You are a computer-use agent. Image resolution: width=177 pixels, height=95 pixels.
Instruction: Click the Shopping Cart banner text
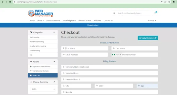click(93, 25)
